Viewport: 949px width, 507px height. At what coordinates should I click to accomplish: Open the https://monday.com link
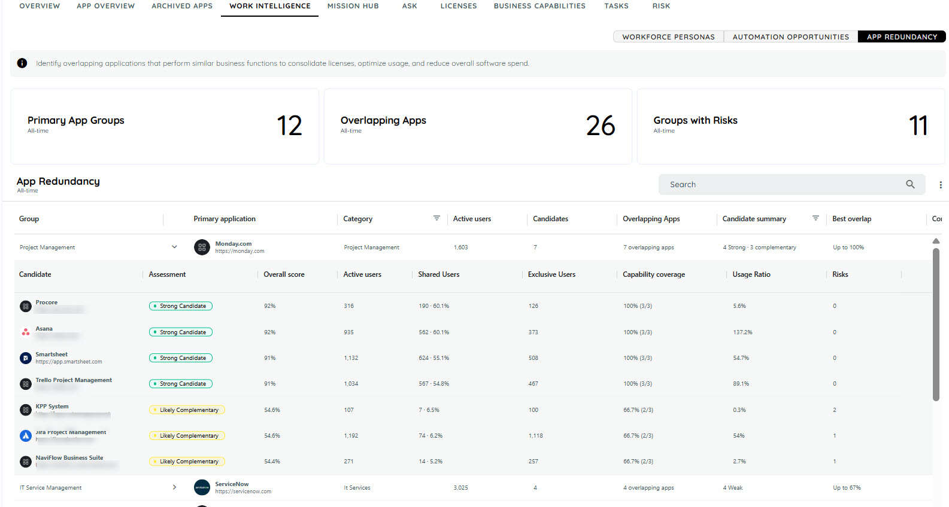click(x=239, y=251)
